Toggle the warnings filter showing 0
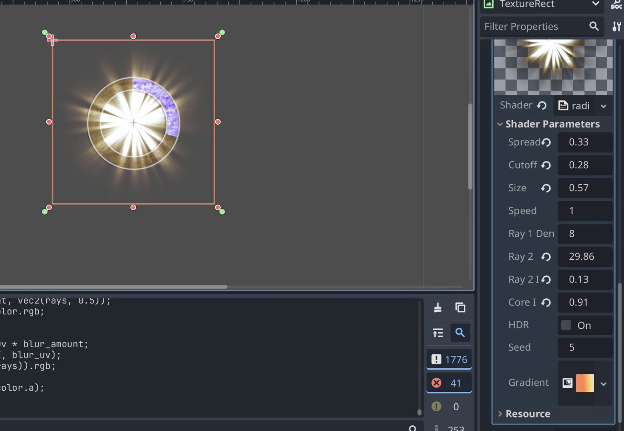The height and width of the screenshot is (431, 624). [x=449, y=407]
